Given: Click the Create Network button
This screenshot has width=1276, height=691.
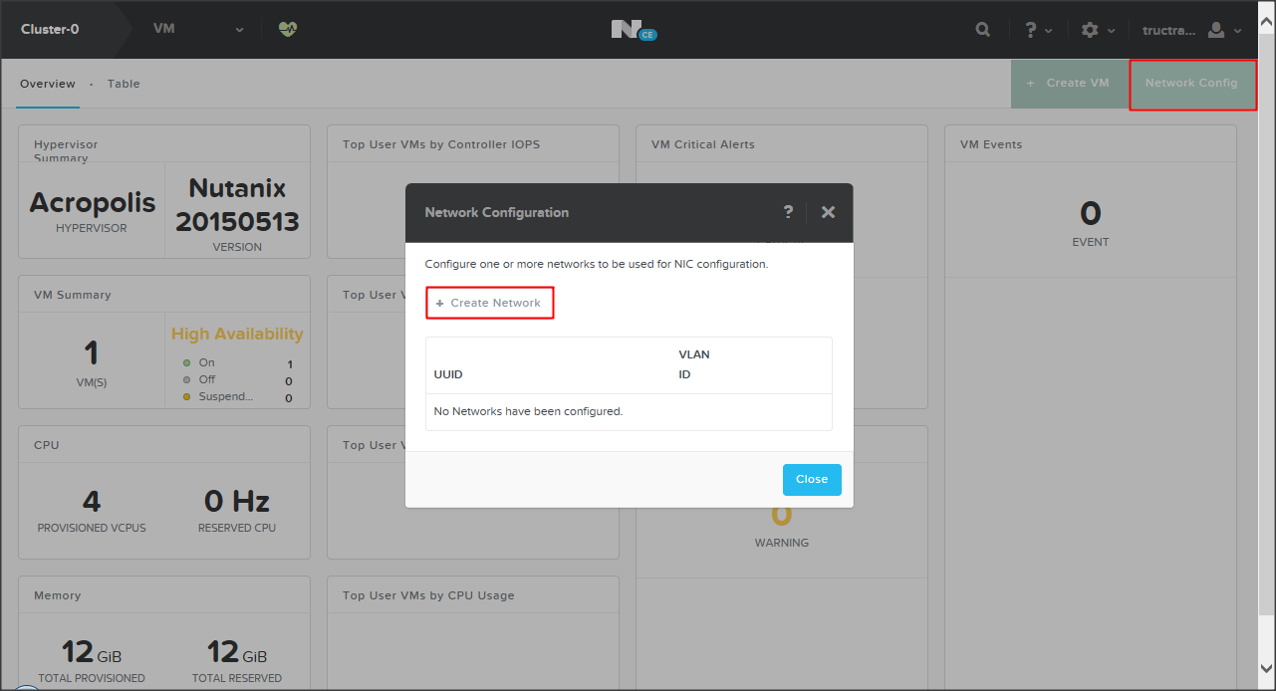Looking at the screenshot, I should click(489, 303).
